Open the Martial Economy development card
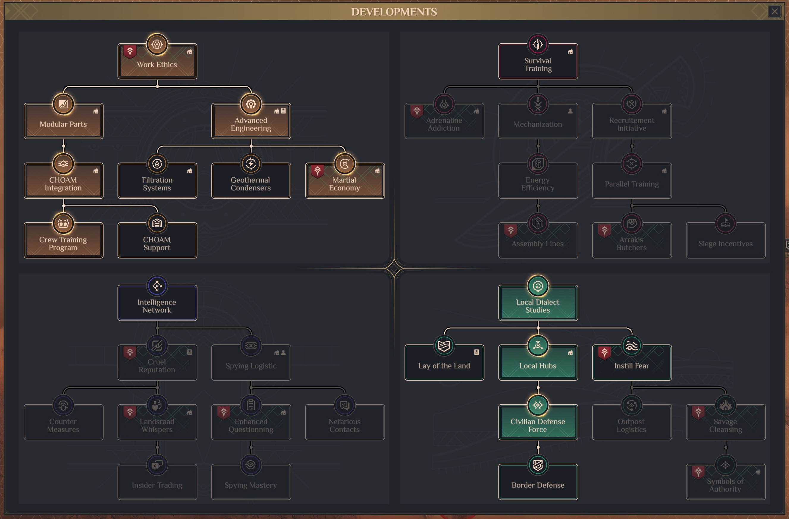 point(345,184)
